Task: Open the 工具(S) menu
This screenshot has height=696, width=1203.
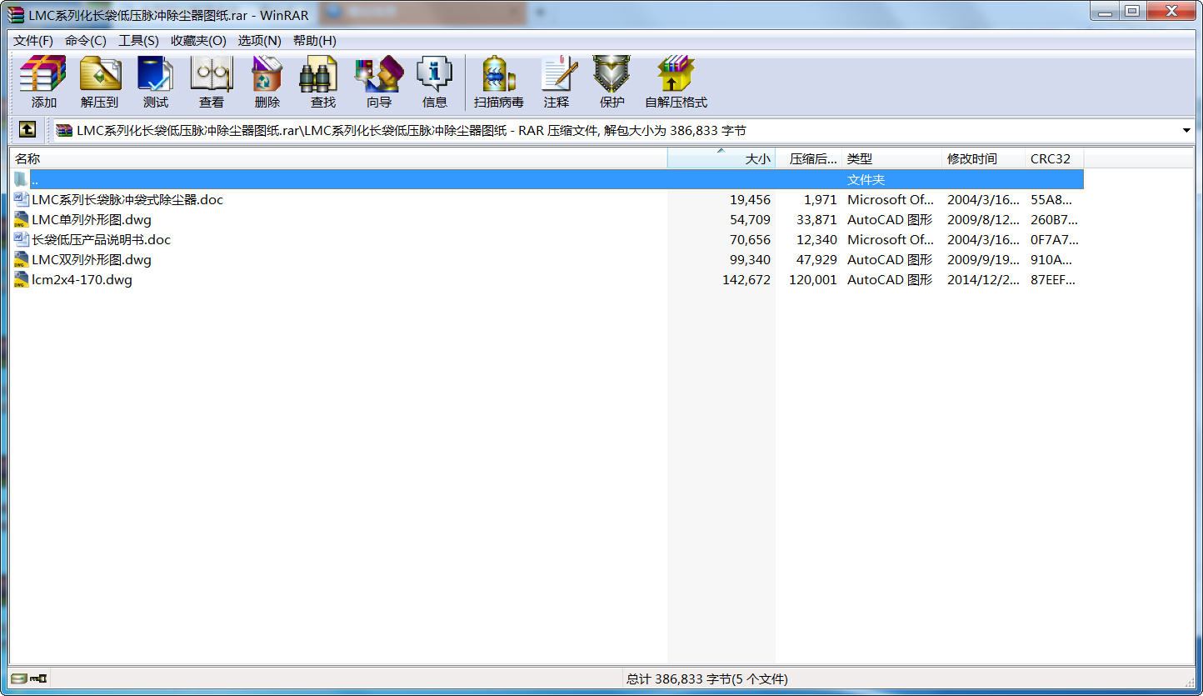Action: pyautogui.click(x=138, y=41)
